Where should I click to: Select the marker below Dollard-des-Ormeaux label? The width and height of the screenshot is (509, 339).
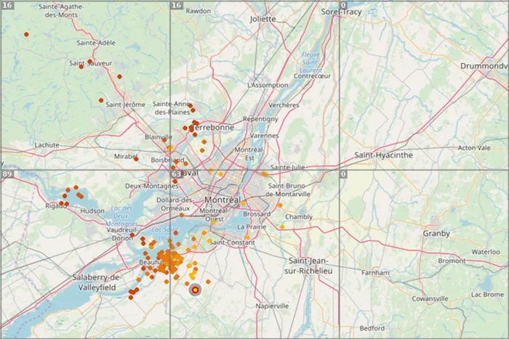tap(182, 215)
